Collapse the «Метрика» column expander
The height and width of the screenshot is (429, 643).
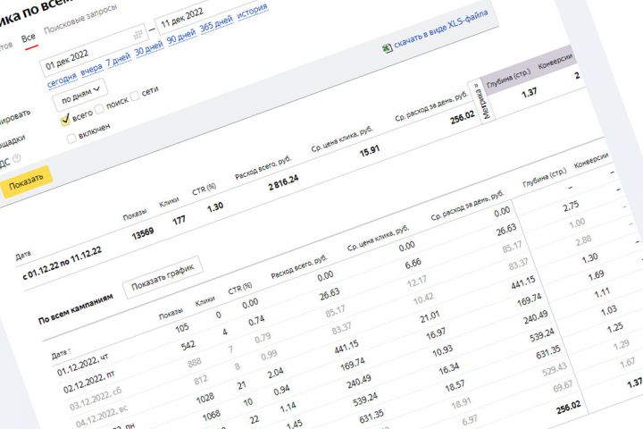481,101
